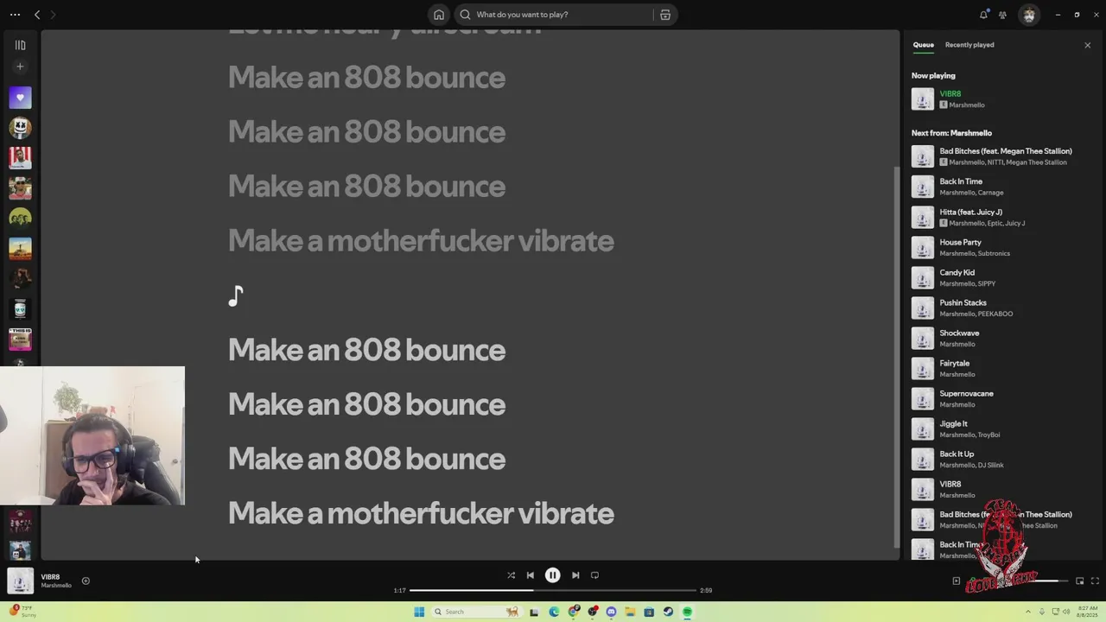Enter full screen mode
Image resolution: width=1106 pixels, height=622 pixels.
1095,581
